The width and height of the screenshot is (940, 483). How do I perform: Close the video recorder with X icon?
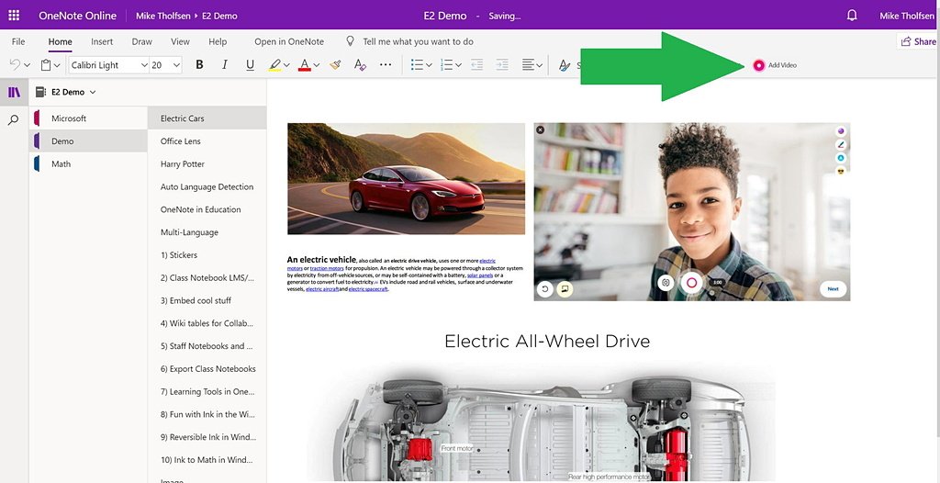(x=540, y=129)
